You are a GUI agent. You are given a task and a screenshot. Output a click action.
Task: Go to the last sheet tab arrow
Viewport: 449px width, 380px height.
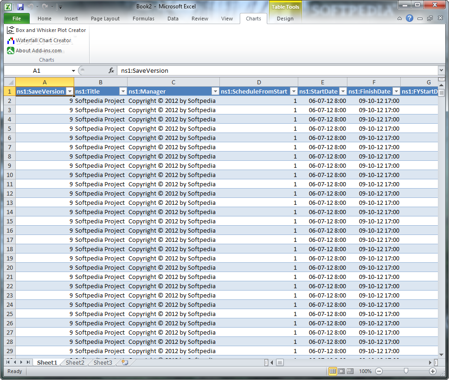pyautogui.click(x=28, y=362)
